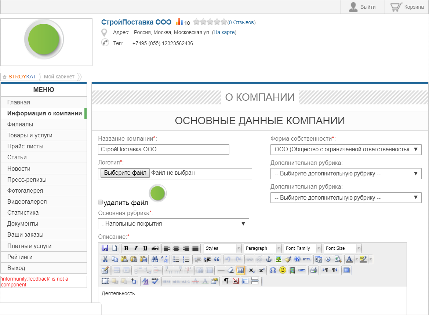Open HTML source editor
The height and width of the screenshot is (315, 429).
[x=307, y=259]
